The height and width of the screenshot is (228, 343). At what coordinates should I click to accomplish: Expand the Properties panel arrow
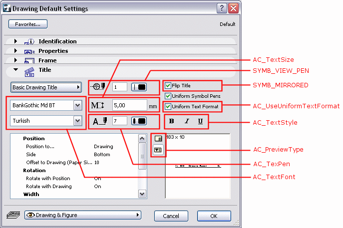(15, 51)
